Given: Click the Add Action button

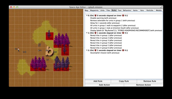Looking at the screenshot, I should pyautogui.click(x=104, y=85).
